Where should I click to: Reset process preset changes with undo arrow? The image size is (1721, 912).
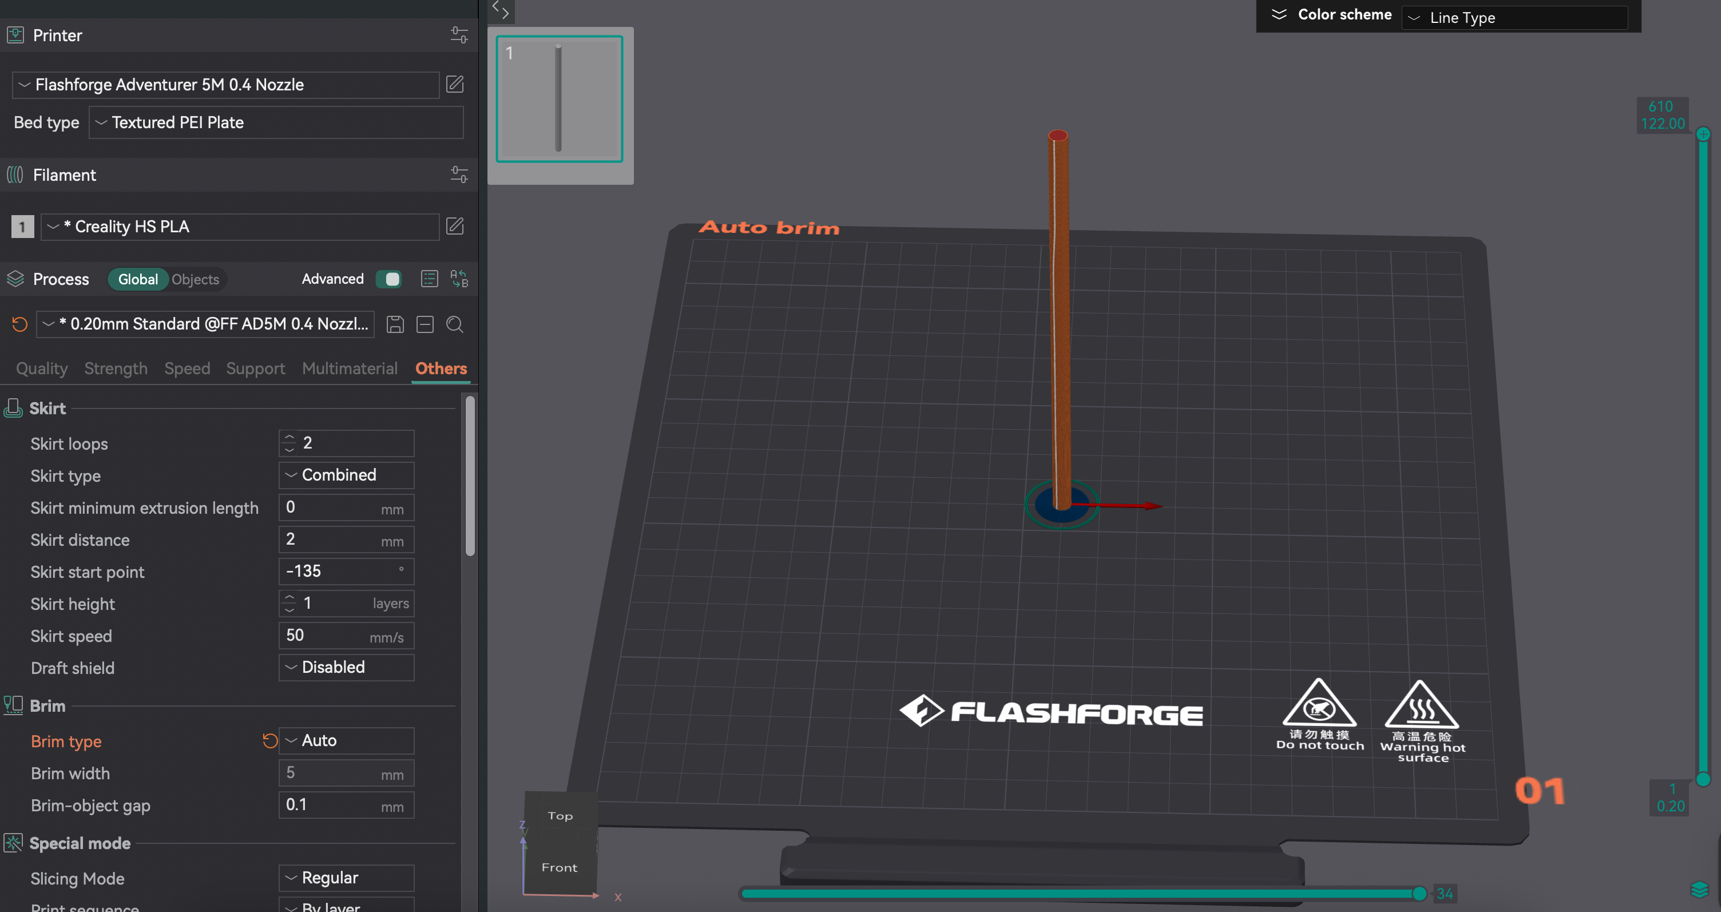20,324
